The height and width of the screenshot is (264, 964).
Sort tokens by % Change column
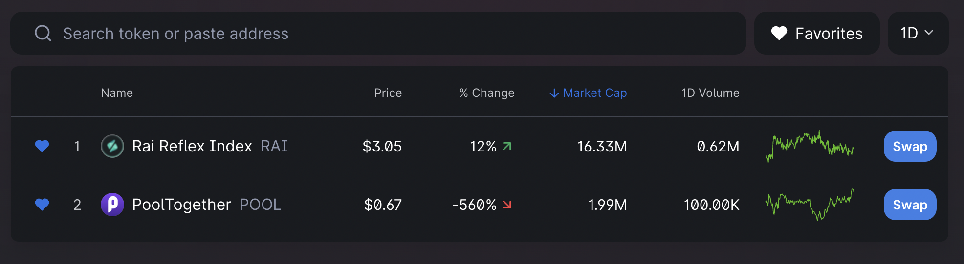tap(486, 93)
